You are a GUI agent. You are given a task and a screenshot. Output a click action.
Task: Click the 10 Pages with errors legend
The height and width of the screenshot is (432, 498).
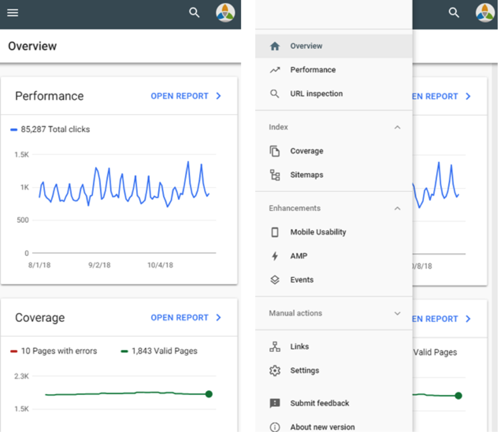pos(54,351)
